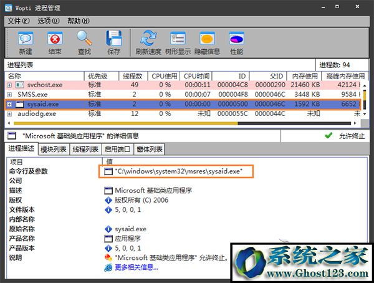The width and height of the screenshot is (374, 283).
Task: Sort by the CPU时间 column header
Action: point(196,76)
